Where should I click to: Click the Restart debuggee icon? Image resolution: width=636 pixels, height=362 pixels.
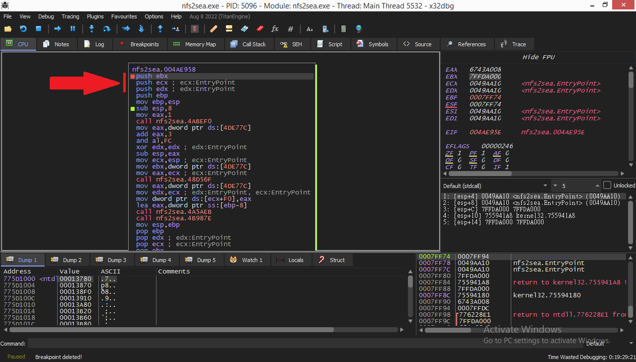click(23, 29)
